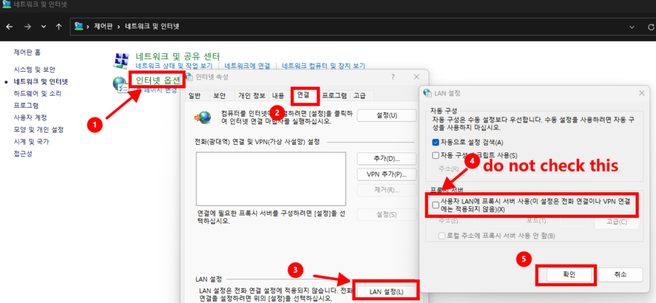This screenshot has width=656, height=303.
Task: Click the globe icon beside 인터넷 옵션
Action: tap(120, 84)
